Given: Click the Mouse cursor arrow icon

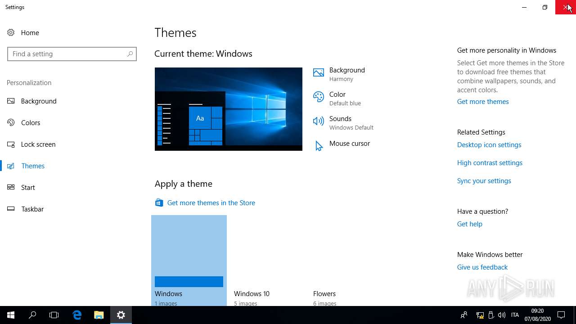Looking at the screenshot, I should click(319, 146).
